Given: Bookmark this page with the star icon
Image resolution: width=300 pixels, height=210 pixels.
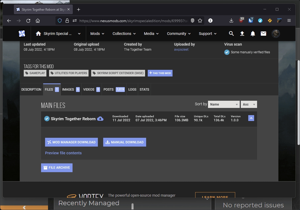Looking at the screenshot, I should point(200,21).
